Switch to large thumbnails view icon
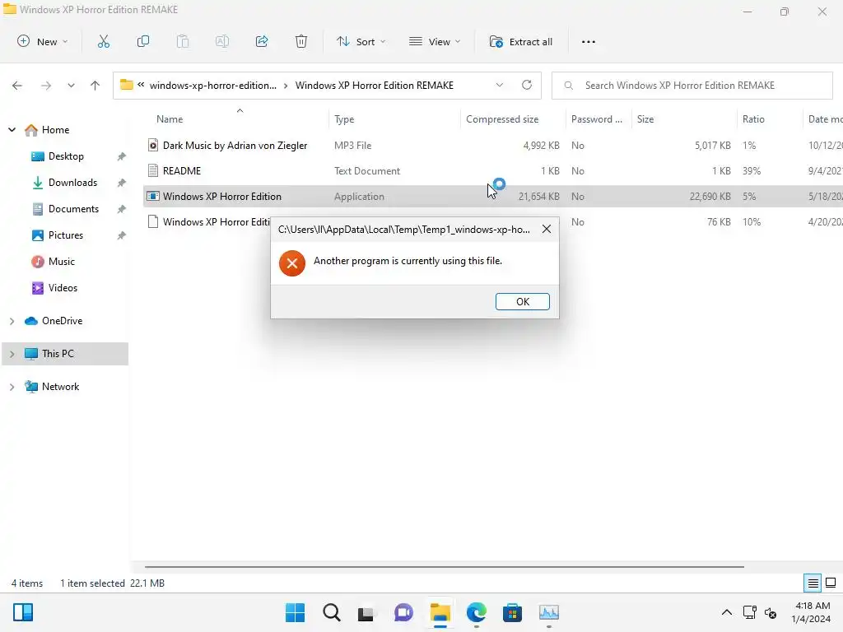 [x=831, y=583]
